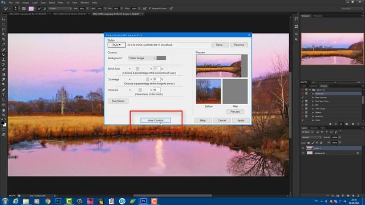Image resolution: width=365 pixels, height=205 pixels.
Task: Click Apply in the filter dialog
Action: point(241,120)
